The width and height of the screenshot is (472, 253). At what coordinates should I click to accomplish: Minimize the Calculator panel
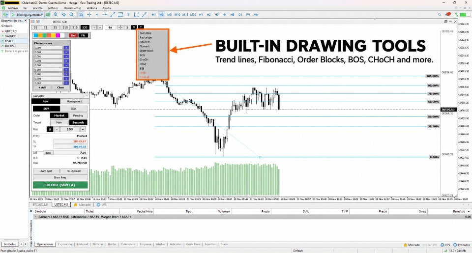tap(87, 96)
